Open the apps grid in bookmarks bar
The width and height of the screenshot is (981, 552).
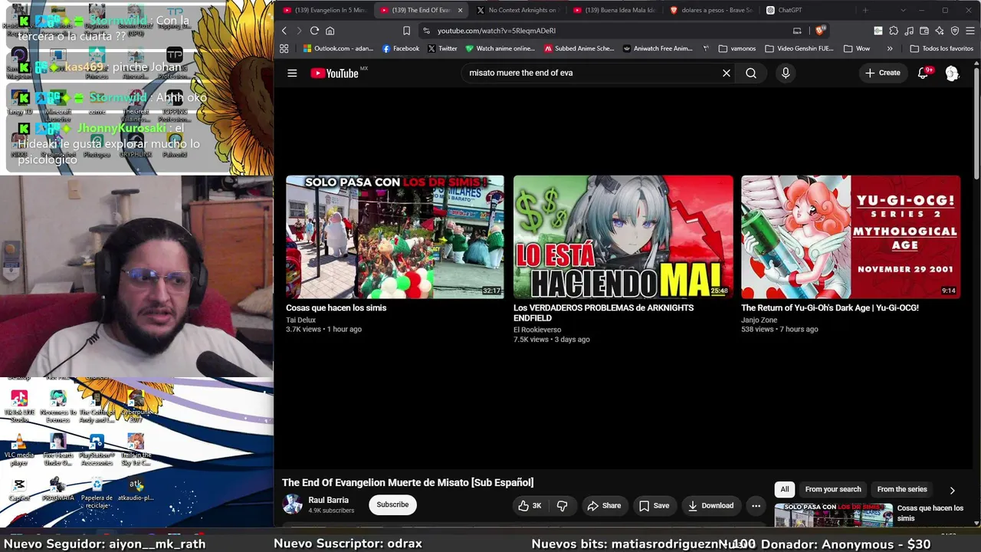tap(284, 48)
